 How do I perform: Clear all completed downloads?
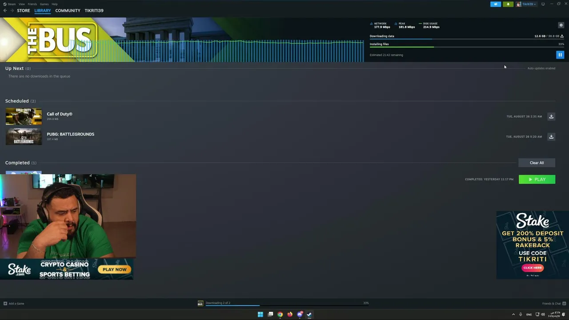(537, 163)
